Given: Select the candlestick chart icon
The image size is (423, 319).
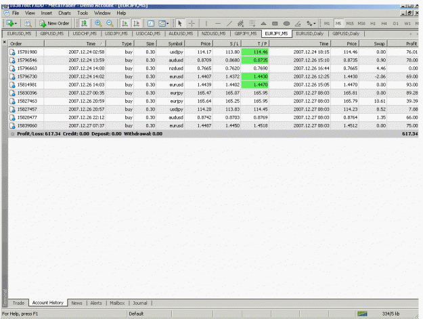Looking at the screenshot, I should pyautogui.click(x=84, y=24).
